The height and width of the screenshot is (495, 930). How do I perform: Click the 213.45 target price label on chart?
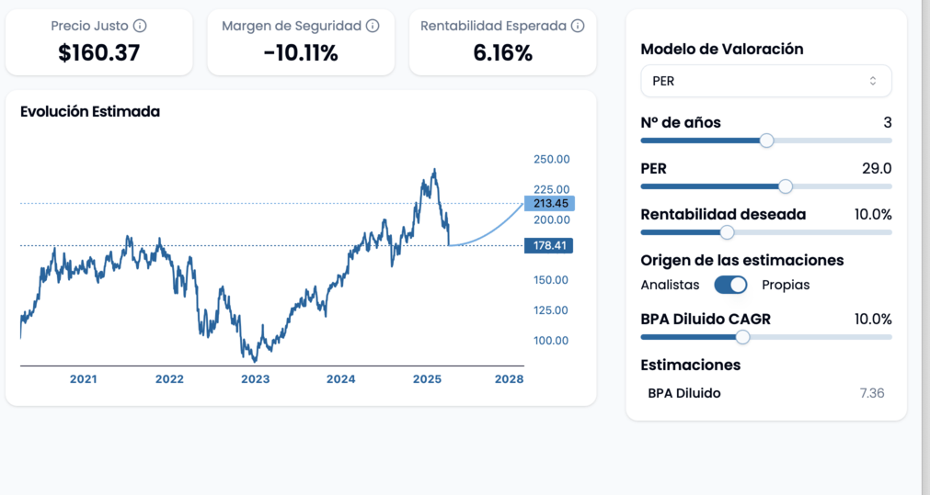548,203
